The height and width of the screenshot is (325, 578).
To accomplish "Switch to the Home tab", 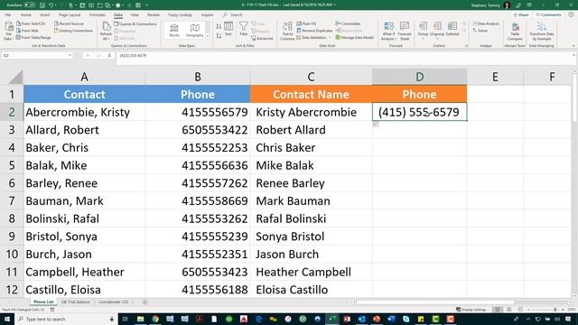I will [25, 15].
